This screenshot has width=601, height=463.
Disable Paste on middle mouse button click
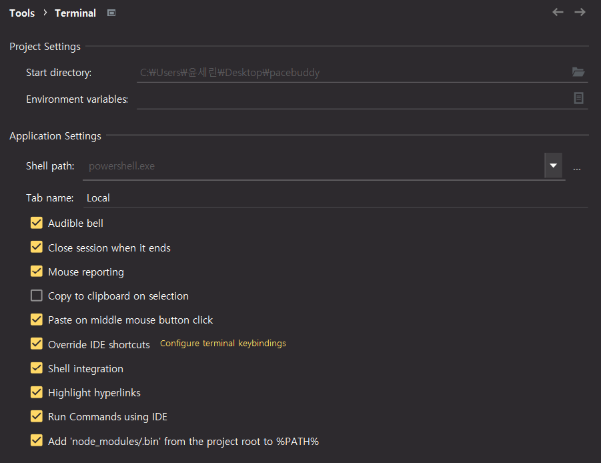(x=37, y=320)
